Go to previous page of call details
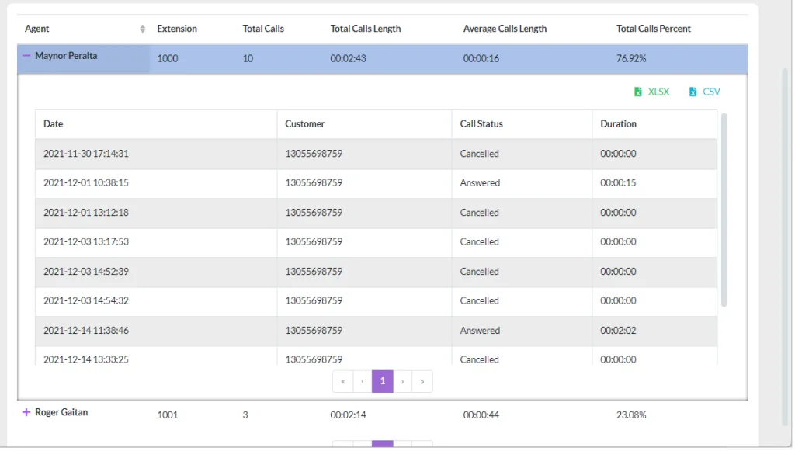Image resolution: width=795 pixels, height=451 pixels. pos(363,382)
